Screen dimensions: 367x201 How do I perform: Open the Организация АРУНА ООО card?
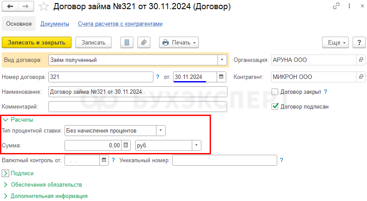(x=361, y=60)
